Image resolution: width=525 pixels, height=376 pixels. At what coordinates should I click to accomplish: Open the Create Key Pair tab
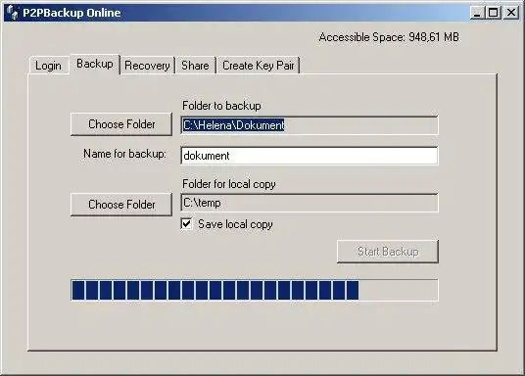click(259, 66)
